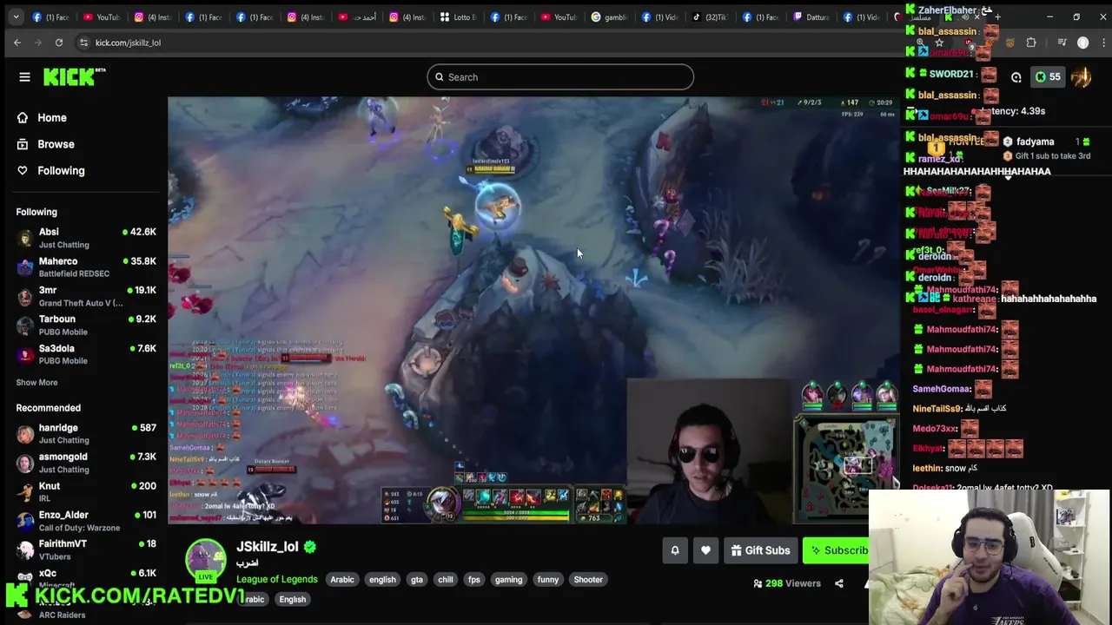1112x625 pixels.
Task: View site information icon beside URL
Action: pyautogui.click(x=83, y=43)
